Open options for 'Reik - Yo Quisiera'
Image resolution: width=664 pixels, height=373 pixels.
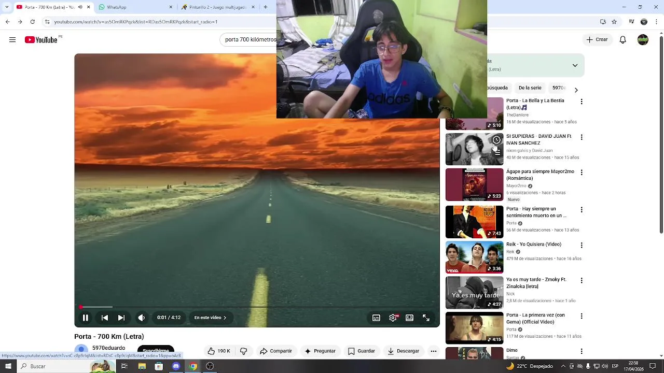click(x=582, y=245)
